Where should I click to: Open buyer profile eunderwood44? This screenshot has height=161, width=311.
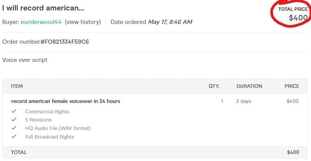(x=41, y=22)
